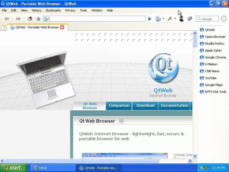Open the search engine selector dropdown
229x172 pixels.
pos(199,19)
